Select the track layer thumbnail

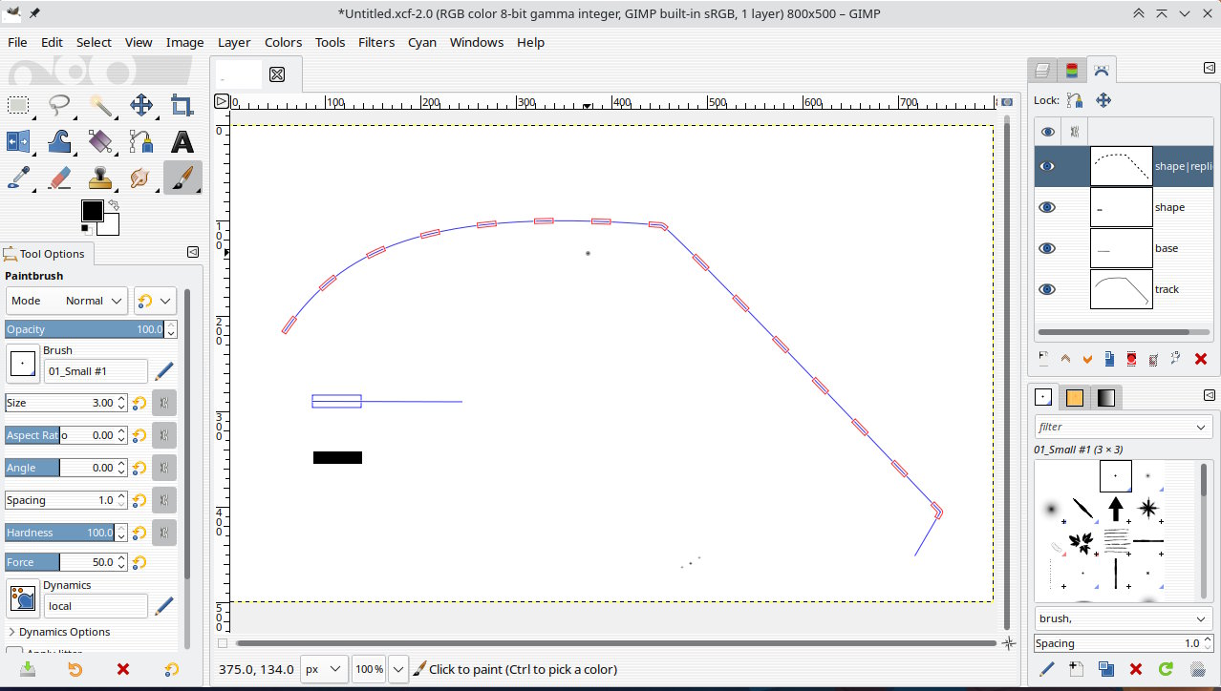1122,289
